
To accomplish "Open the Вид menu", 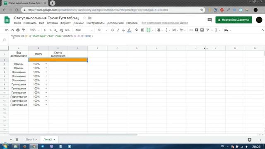I will click(x=41, y=23).
